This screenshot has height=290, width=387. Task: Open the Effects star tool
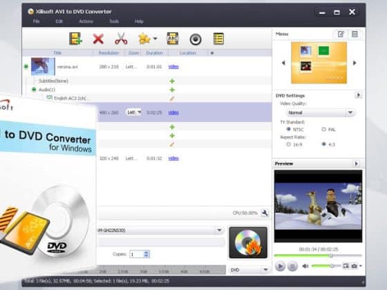pos(144,39)
